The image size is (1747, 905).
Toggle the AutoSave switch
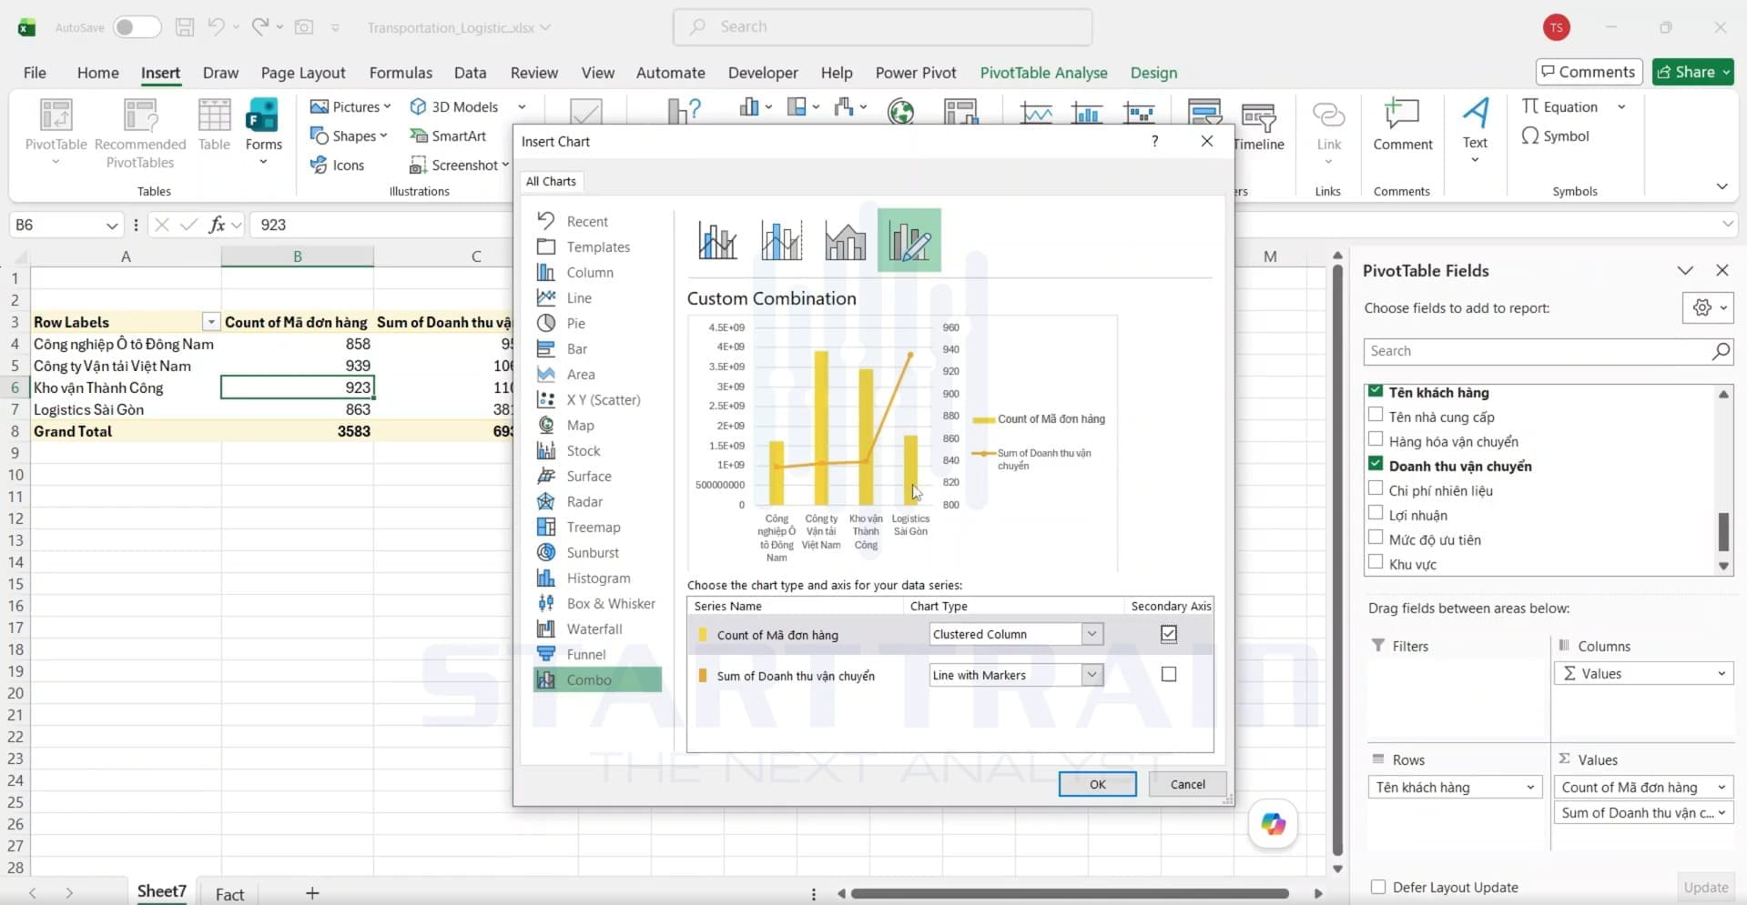[137, 27]
